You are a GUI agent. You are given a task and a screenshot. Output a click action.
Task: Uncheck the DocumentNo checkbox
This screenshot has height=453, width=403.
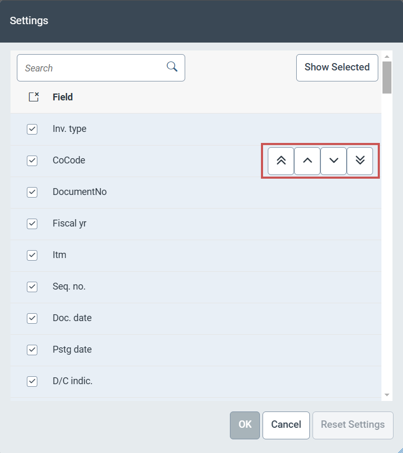pyautogui.click(x=32, y=192)
